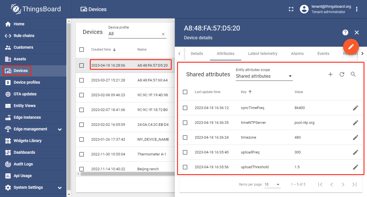Click the ThingsBoard logo icon
367x197 pixels.
click(16, 9)
